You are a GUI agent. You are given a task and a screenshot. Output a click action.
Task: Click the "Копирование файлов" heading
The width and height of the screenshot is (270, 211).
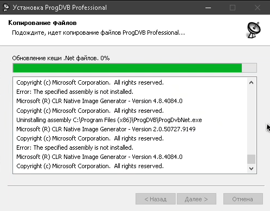(42, 23)
